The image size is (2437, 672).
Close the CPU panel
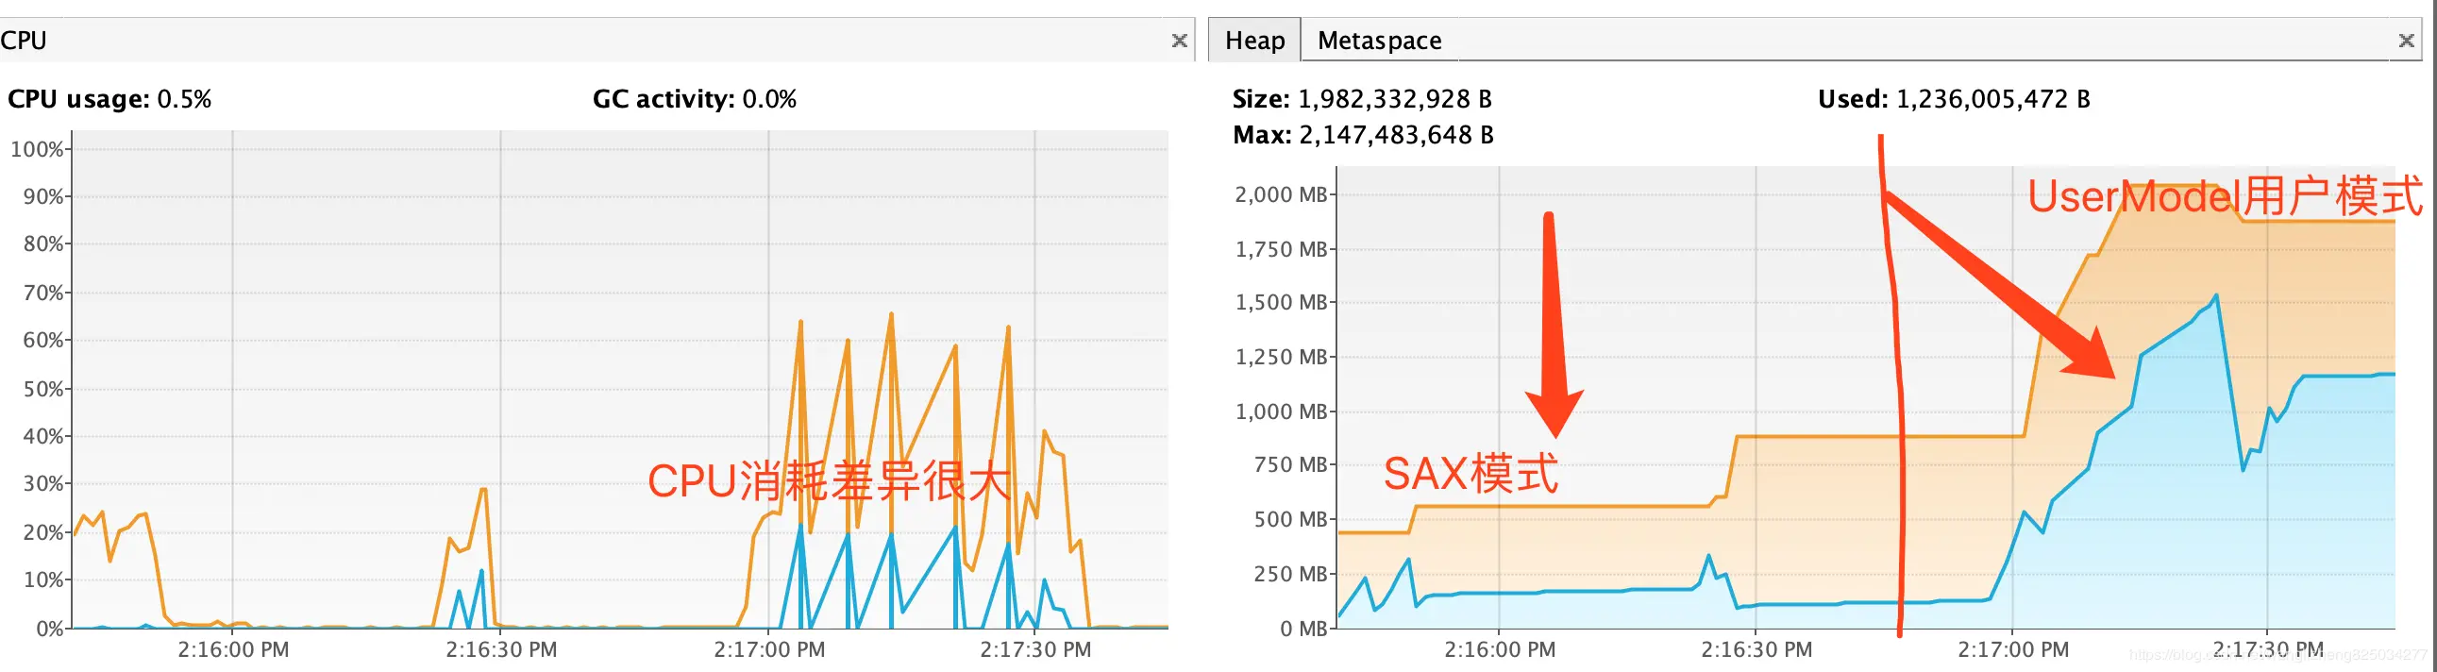pos(1179,41)
